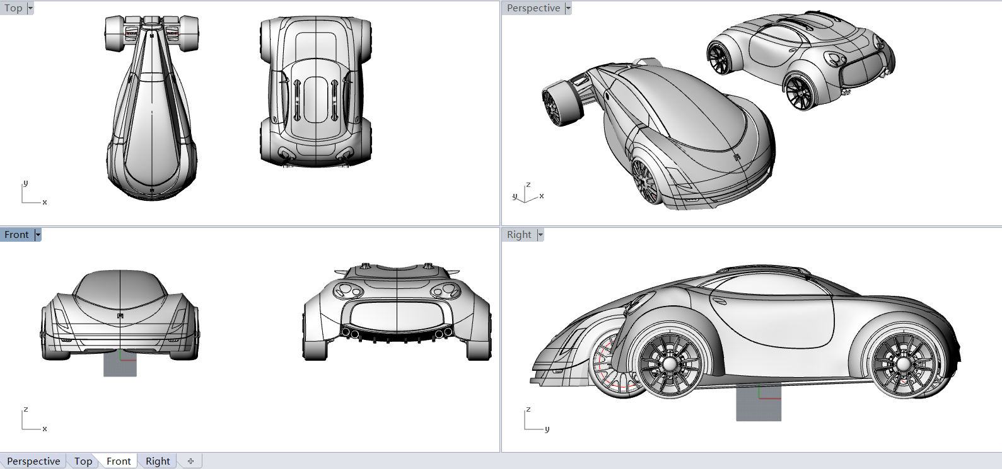The image size is (1002, 469).
Task: Click the Front viewport title label
Action: pos(17,235)
